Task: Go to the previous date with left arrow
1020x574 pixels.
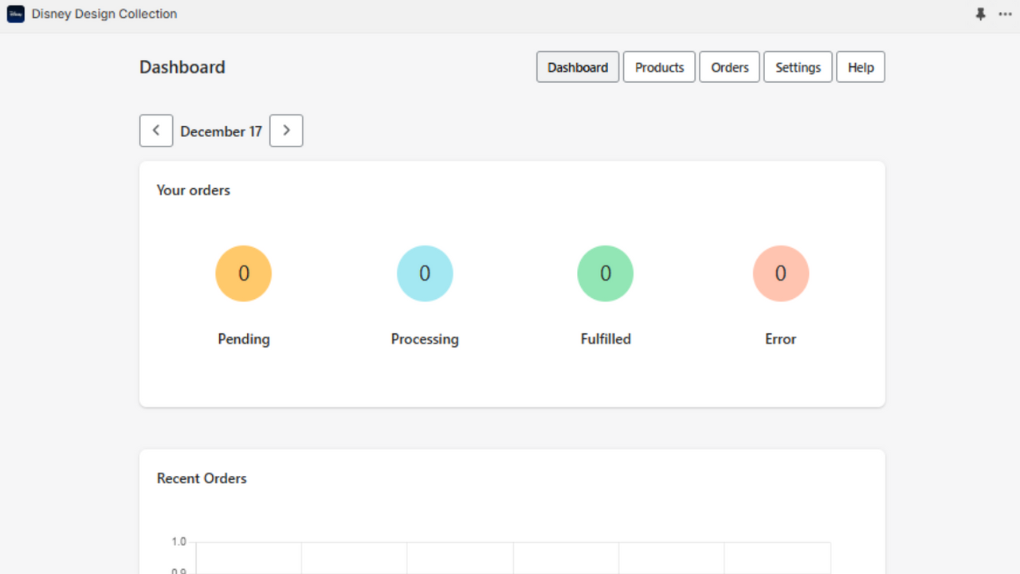Action: click(156, 130)
